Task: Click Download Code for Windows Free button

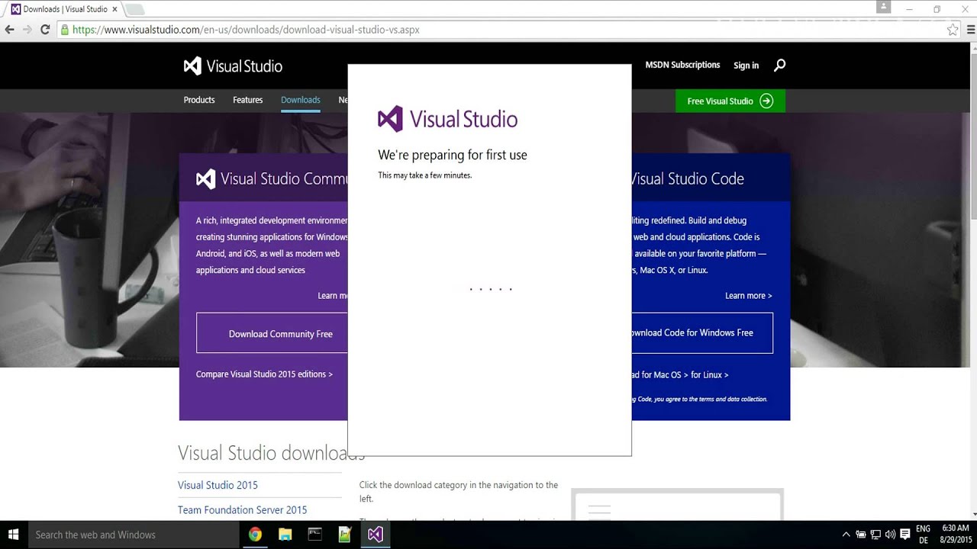Action: point(702,332)
